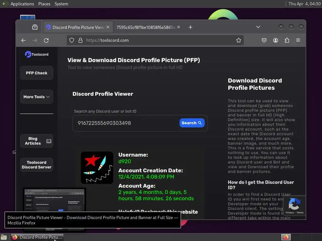This screenshot has width=322, height=241.
Task: Go back with the browser back arrow
Action: click(x=24, y=40)
